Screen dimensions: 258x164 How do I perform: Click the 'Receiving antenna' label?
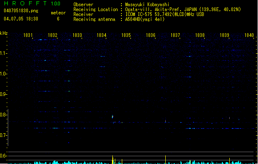point(94,19)
